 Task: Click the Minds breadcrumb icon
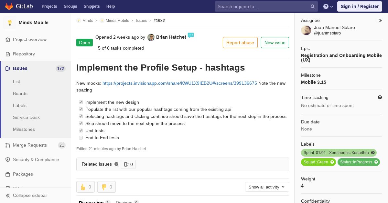(79, 20)
